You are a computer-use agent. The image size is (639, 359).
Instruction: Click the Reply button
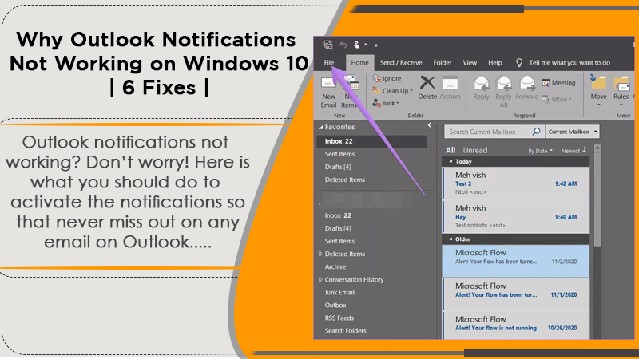[x=481, y=88]
